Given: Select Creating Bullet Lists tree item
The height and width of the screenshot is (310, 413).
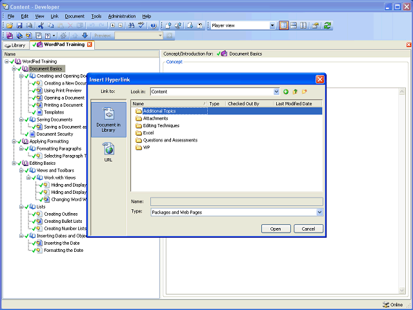Looking at the screenshot, I should coord(63,222).
